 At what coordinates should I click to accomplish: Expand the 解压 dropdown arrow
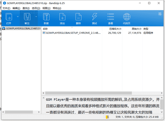click(36, 16)
